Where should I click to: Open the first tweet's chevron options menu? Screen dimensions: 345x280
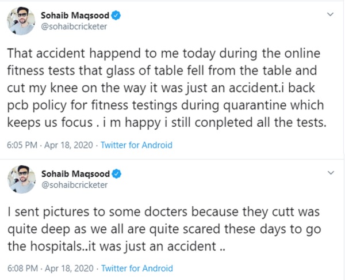[330, 14]
